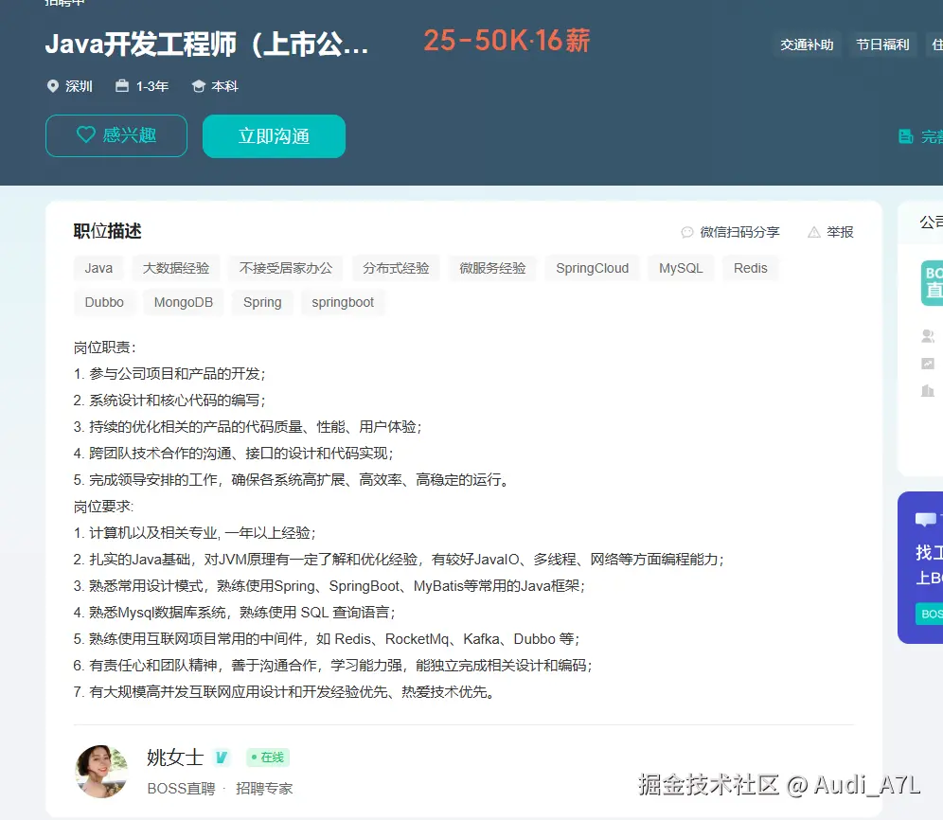Open 微信扫码分享 to share the job
Screen dimensions: 943x820
732,232
